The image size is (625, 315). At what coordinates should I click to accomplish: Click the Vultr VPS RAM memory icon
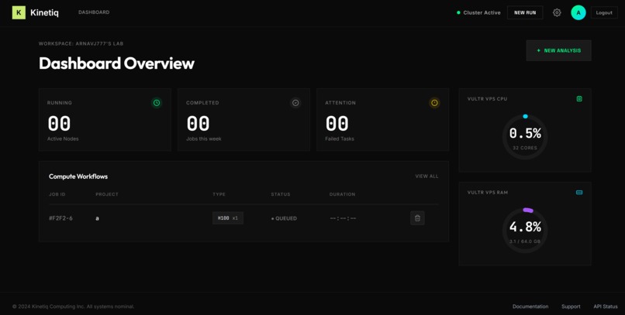(579, 193)
